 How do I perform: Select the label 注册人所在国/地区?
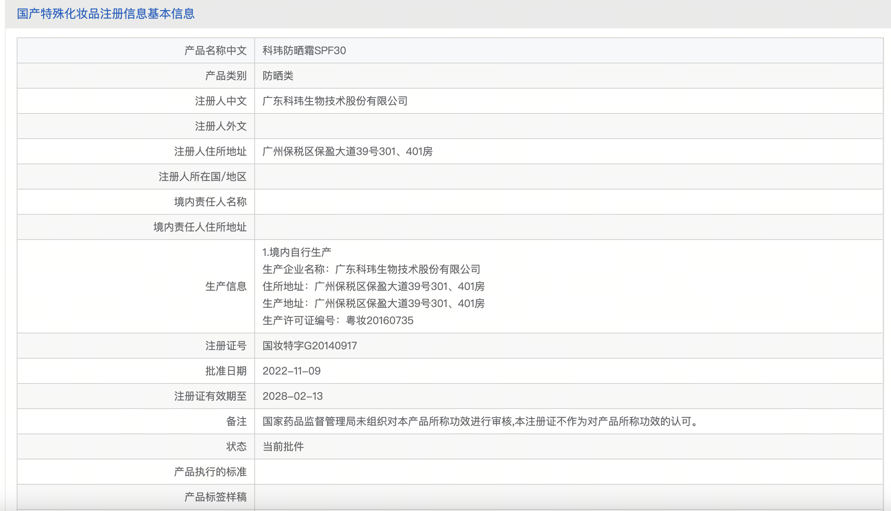click(203, 177)
